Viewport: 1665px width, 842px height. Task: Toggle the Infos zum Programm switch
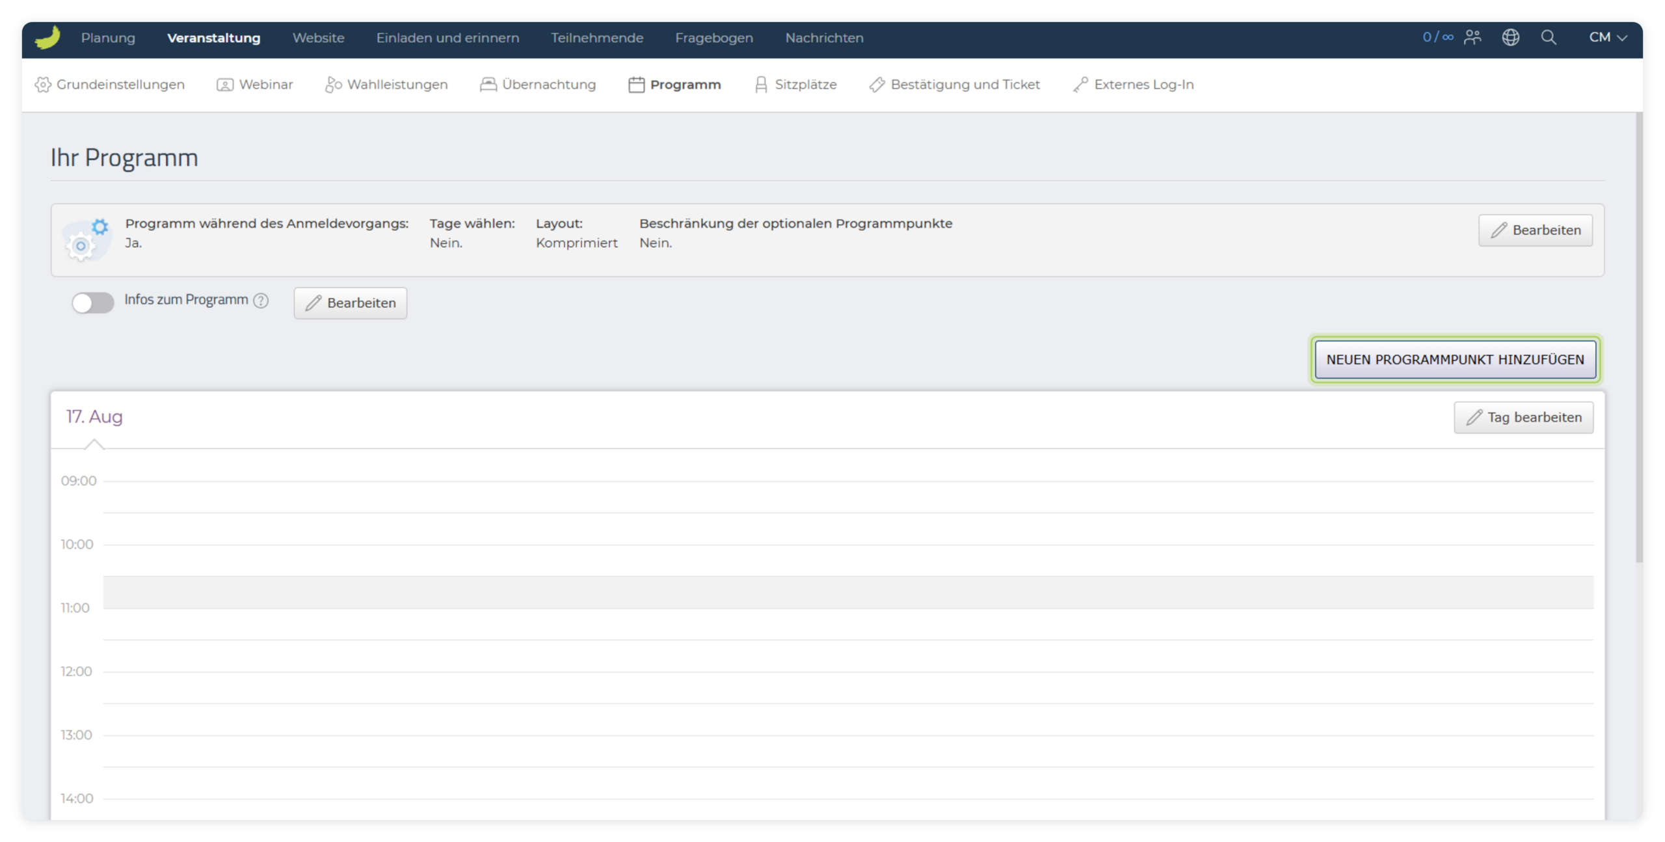click(92, 302)
